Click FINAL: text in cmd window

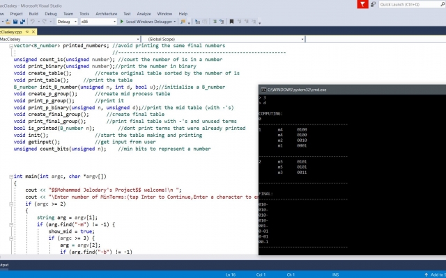tap(266, 194)
